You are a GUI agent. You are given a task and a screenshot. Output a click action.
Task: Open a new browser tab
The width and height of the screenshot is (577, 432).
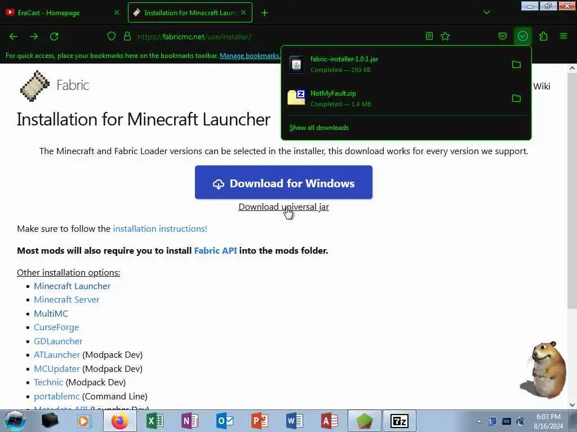pos(265,13)
